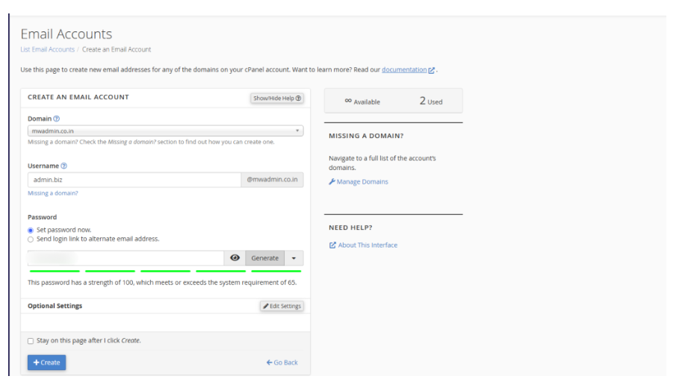Click the Username help question mark icon
This screenshot has width=688, height=382.
(63, 166)
